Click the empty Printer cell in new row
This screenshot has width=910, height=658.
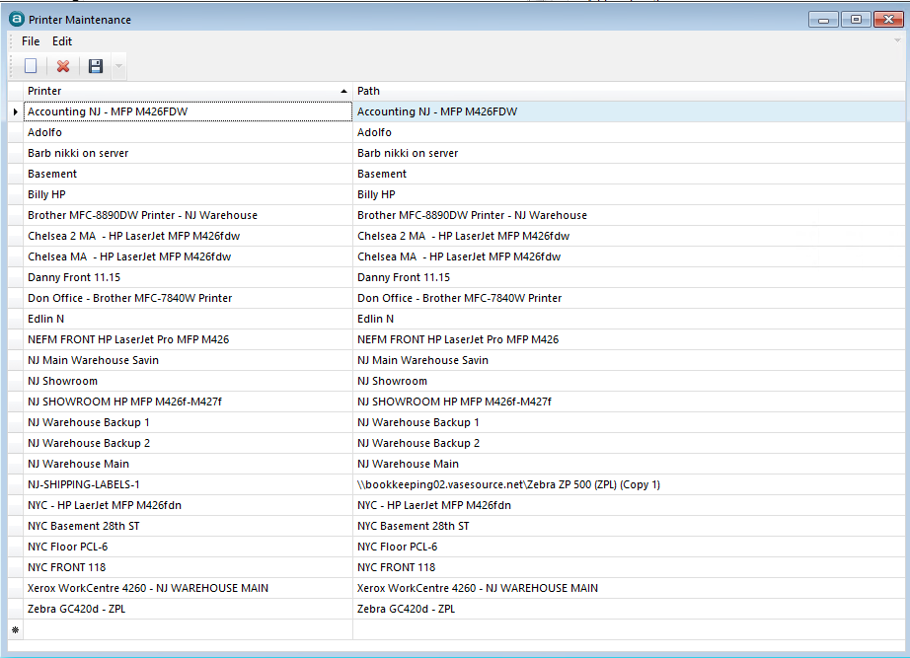coord(188,629)
